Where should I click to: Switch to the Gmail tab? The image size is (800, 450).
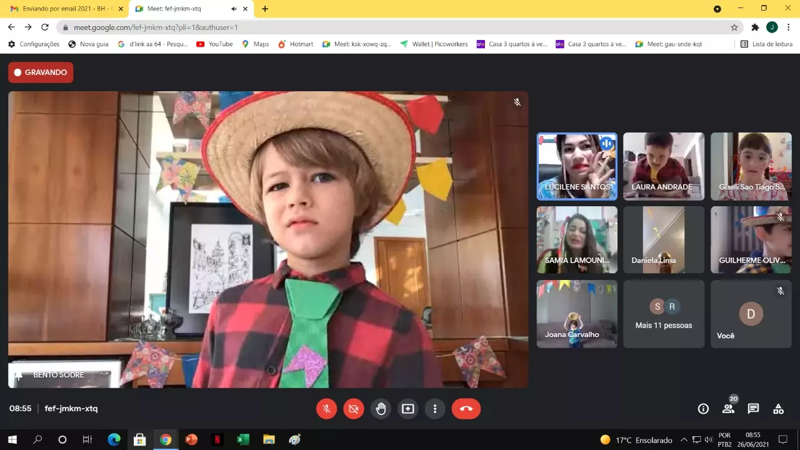(x=62, y=9)
